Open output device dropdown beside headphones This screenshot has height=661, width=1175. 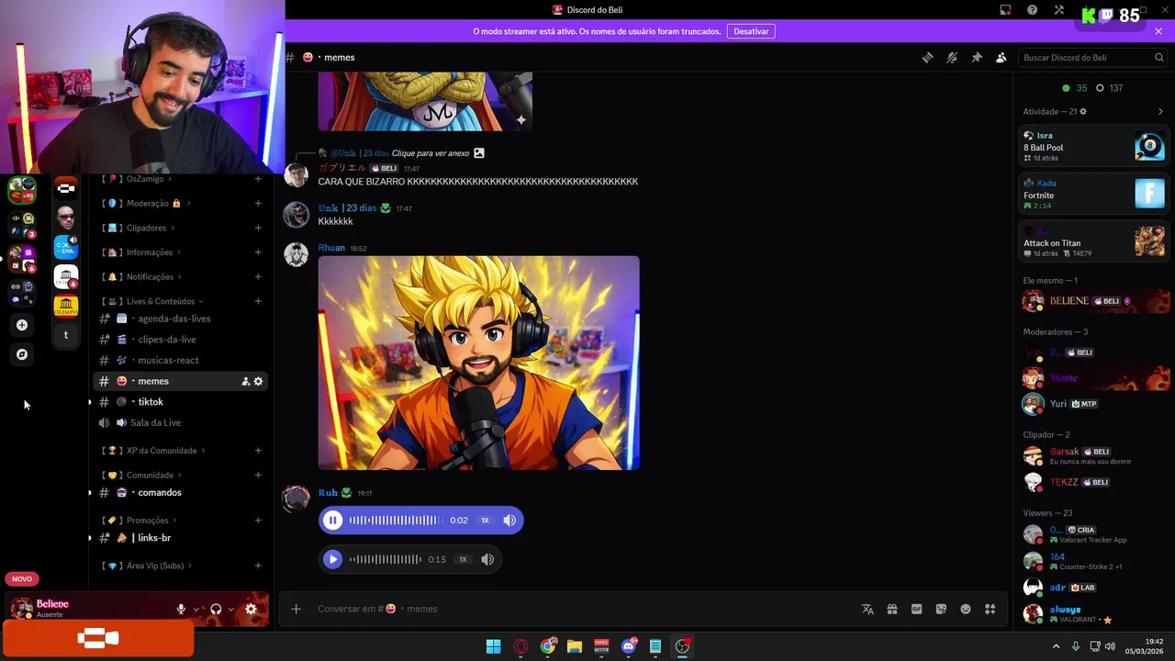click(x=231, y=609)
